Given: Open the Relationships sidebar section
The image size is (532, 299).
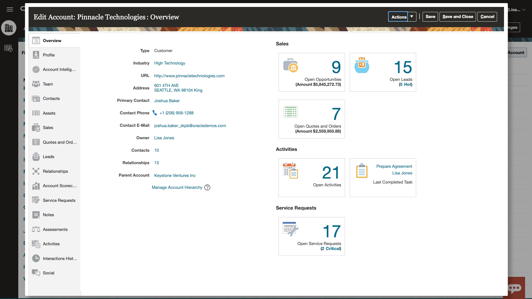Looking at the screenshot, I should [55, 171].
